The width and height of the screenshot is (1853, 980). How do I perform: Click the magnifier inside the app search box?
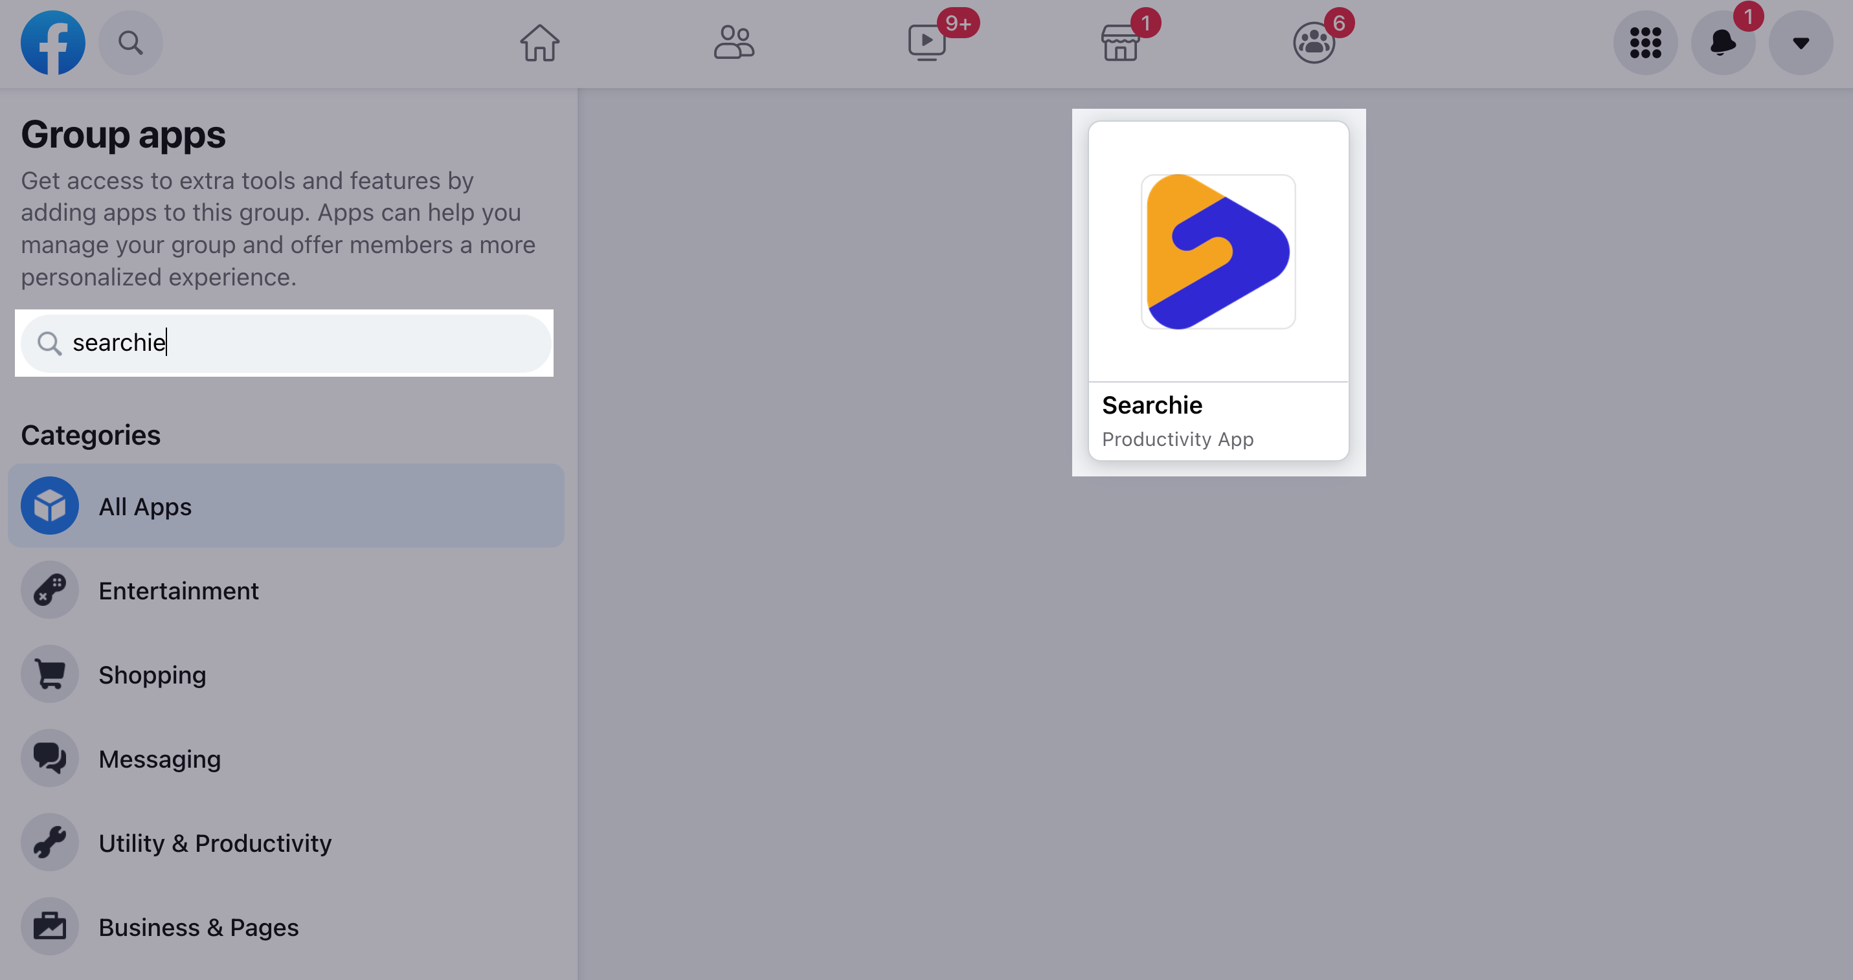click(49, 343)
